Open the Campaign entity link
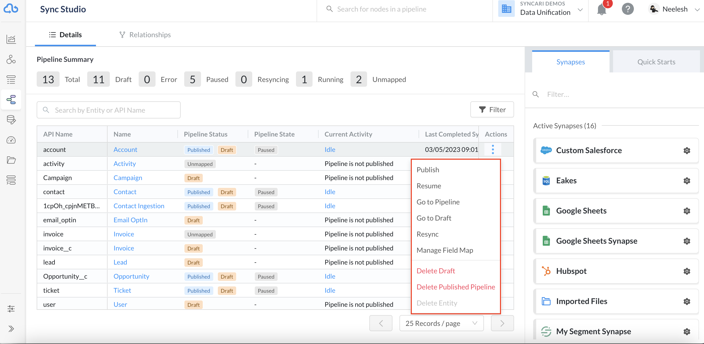Viewport: 704px width, 344px height. click(128, 178)
